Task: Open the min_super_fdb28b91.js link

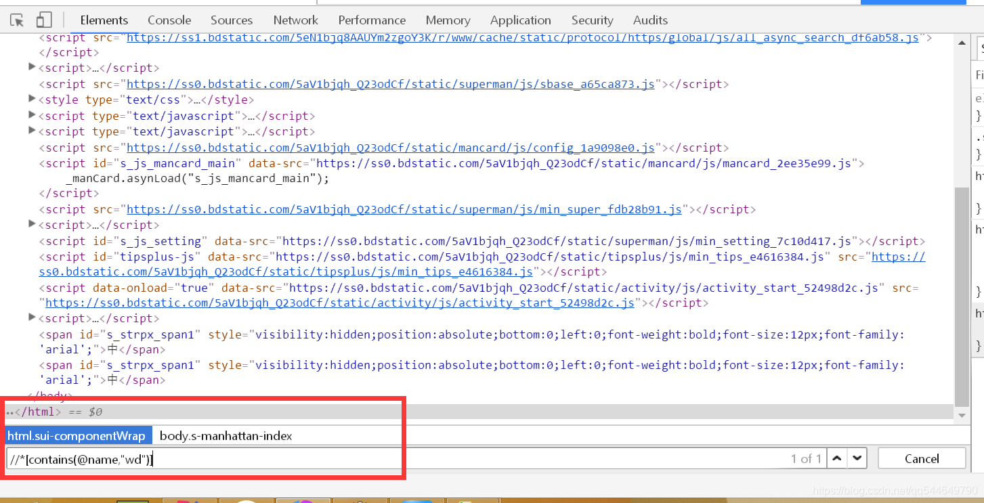Action: (404, 209)
